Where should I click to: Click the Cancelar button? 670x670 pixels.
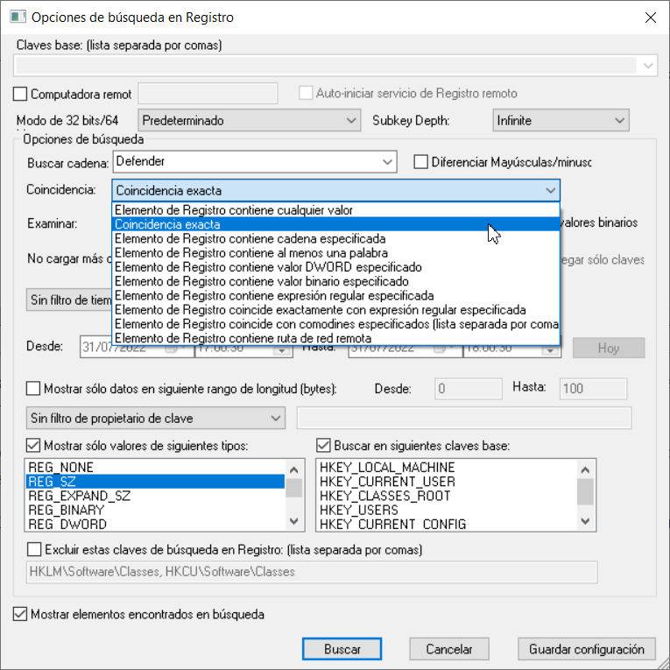448,649
